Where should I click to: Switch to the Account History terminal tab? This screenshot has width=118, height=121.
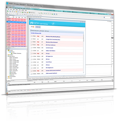(14, 91)
